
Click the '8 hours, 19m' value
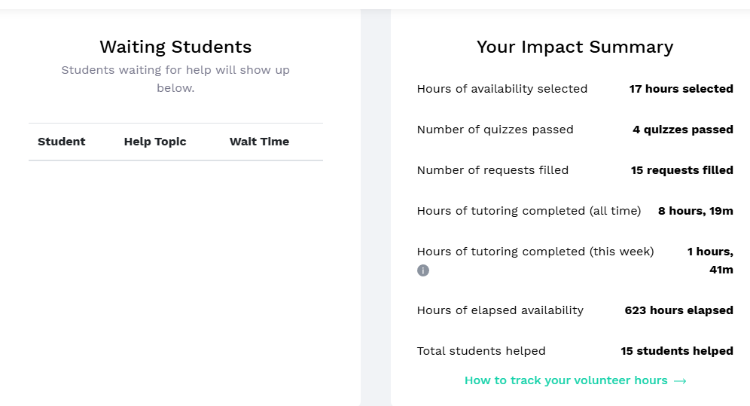click(x=695, y=211)
